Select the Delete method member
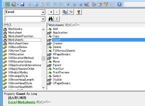Screen dimensions: 145x106 57,47
